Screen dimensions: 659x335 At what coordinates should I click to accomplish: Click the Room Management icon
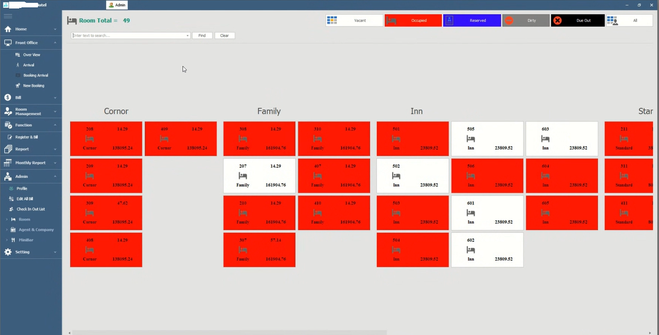[8, 111]
